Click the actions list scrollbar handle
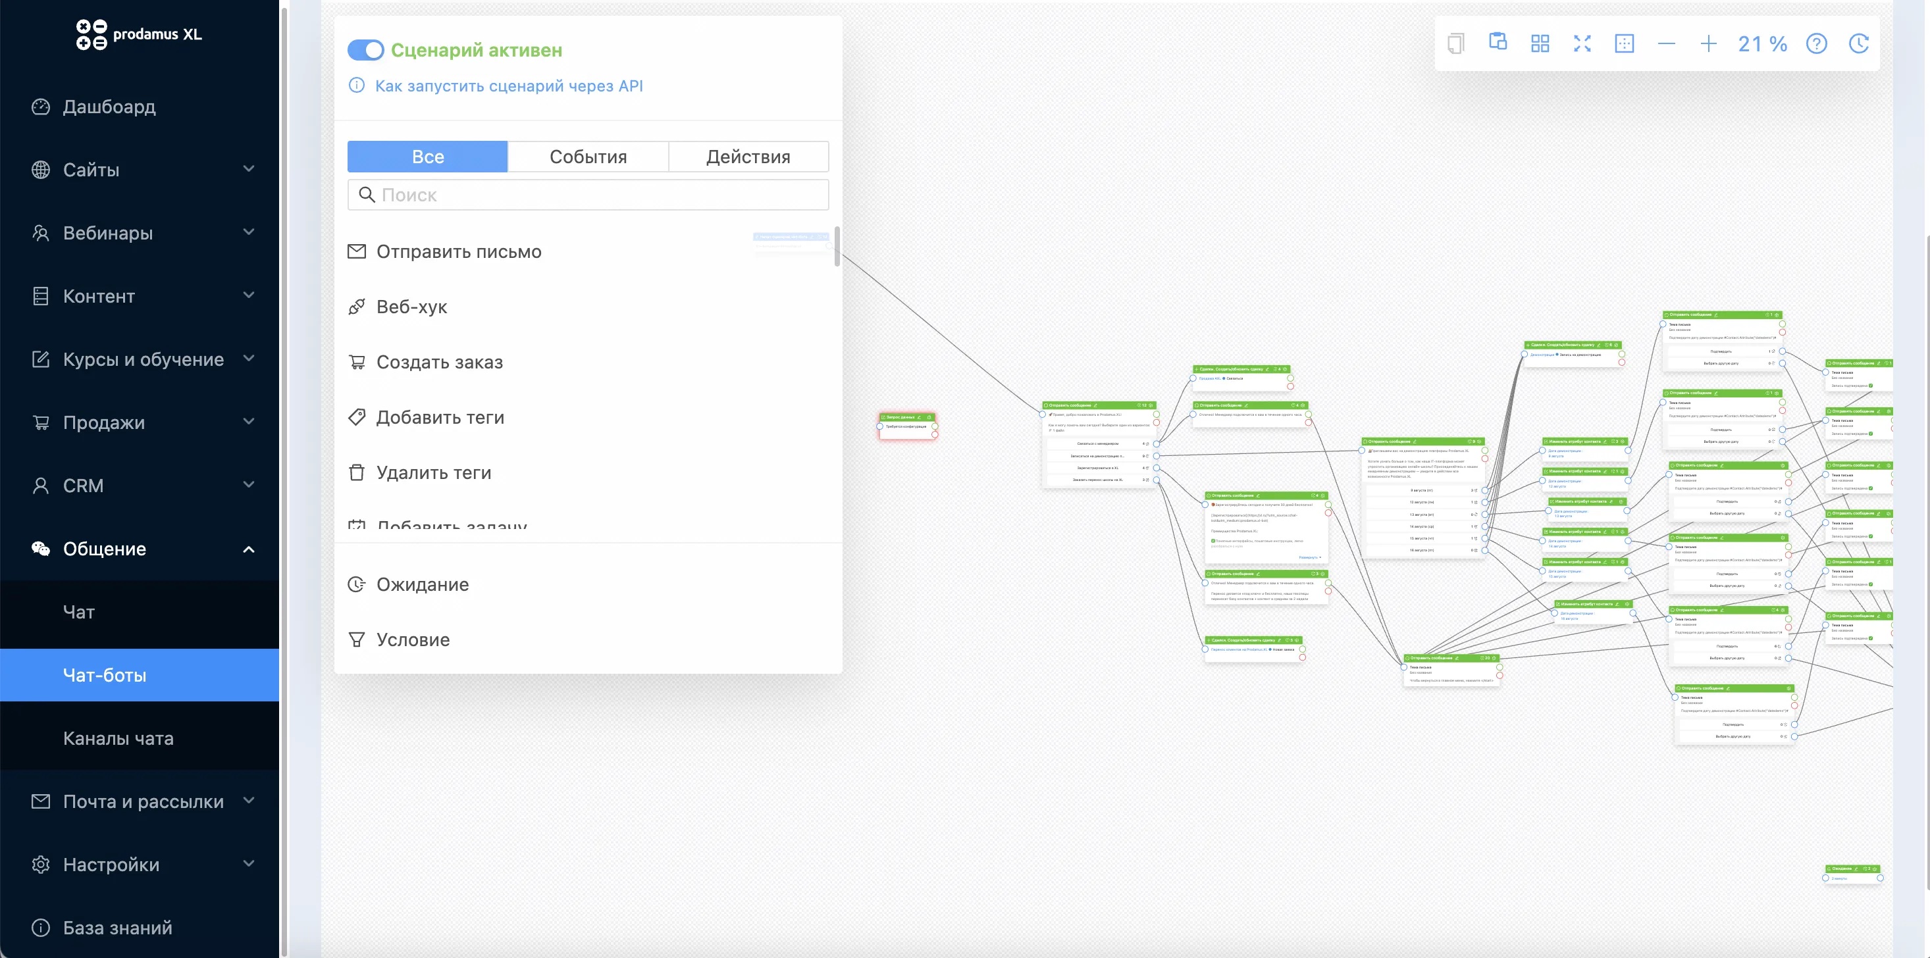Image resolution: width=1930 pixels, height=958 pixels. (x=837, y=245)
